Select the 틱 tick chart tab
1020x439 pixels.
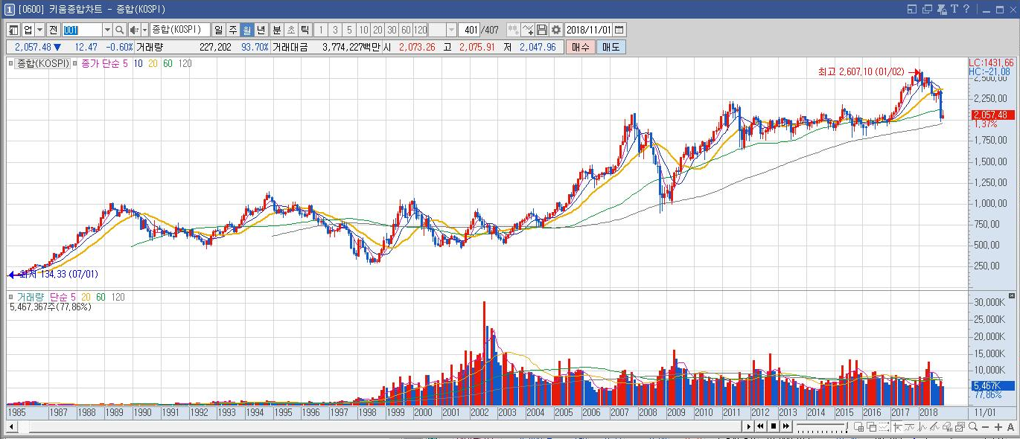point(305,30)
